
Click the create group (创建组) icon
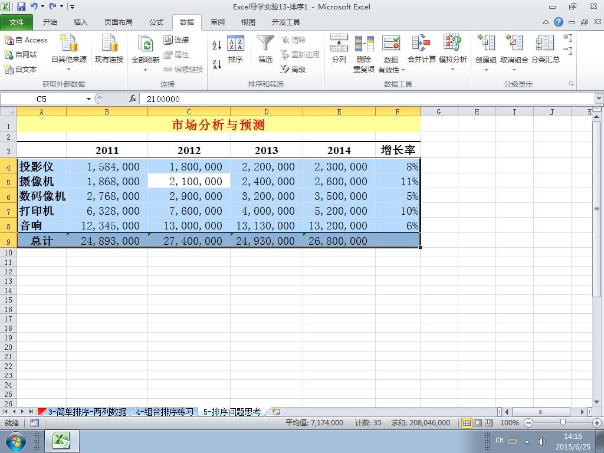click(486, 44)
